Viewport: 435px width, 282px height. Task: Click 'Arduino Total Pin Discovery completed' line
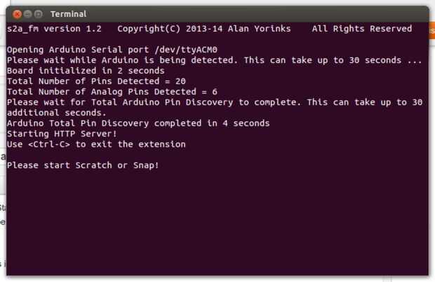138,123
